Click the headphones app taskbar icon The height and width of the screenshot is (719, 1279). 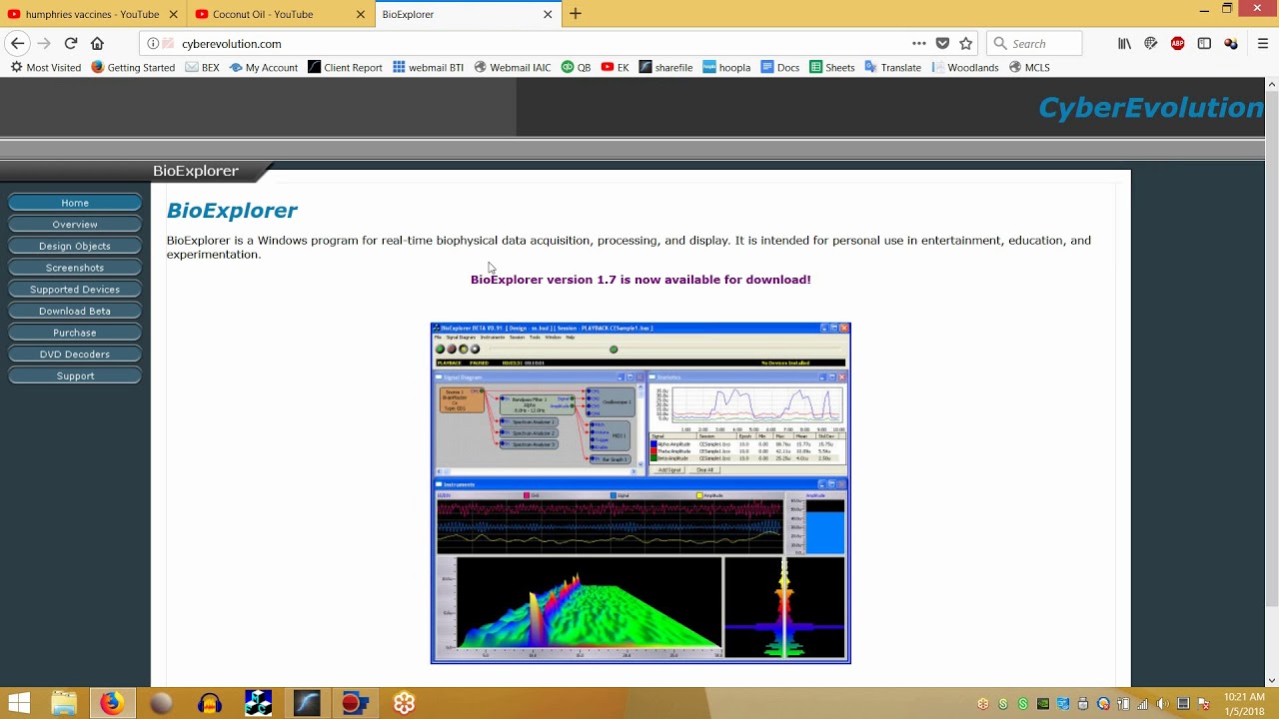click(x=210, y=704)
